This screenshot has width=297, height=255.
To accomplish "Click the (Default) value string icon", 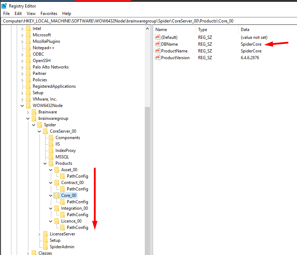I will pyautogui.click(x=158, y=37).
